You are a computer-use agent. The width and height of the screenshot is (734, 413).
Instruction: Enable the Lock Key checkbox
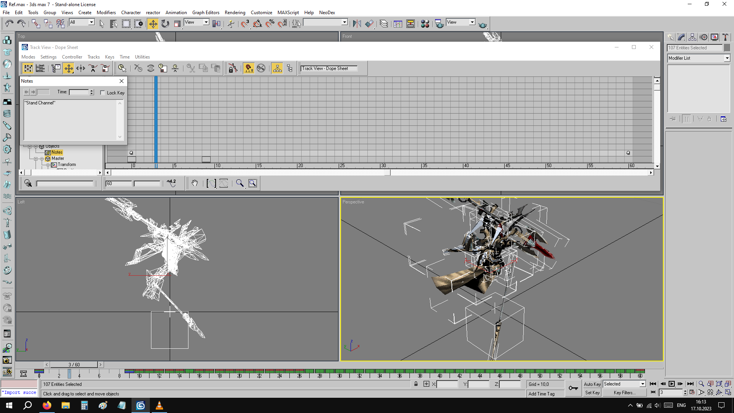click(102, 93)
